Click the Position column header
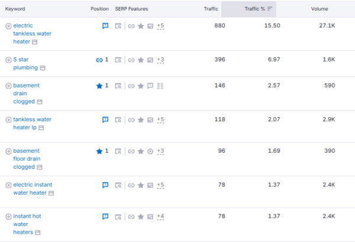The width and height of the screenshot is (355, 242). 99,9
